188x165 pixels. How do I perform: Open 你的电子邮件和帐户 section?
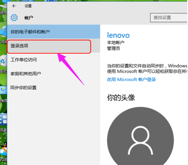(54, 32)
